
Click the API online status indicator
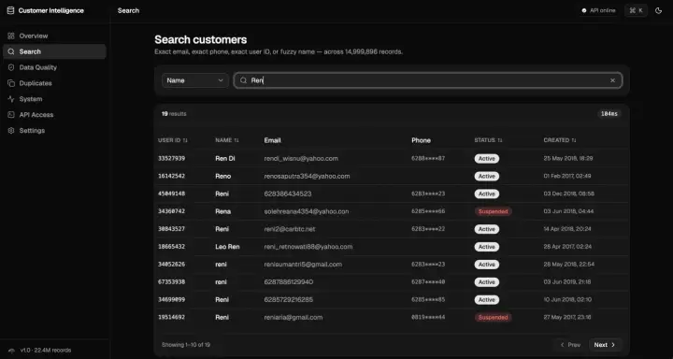tap(598, 10)
